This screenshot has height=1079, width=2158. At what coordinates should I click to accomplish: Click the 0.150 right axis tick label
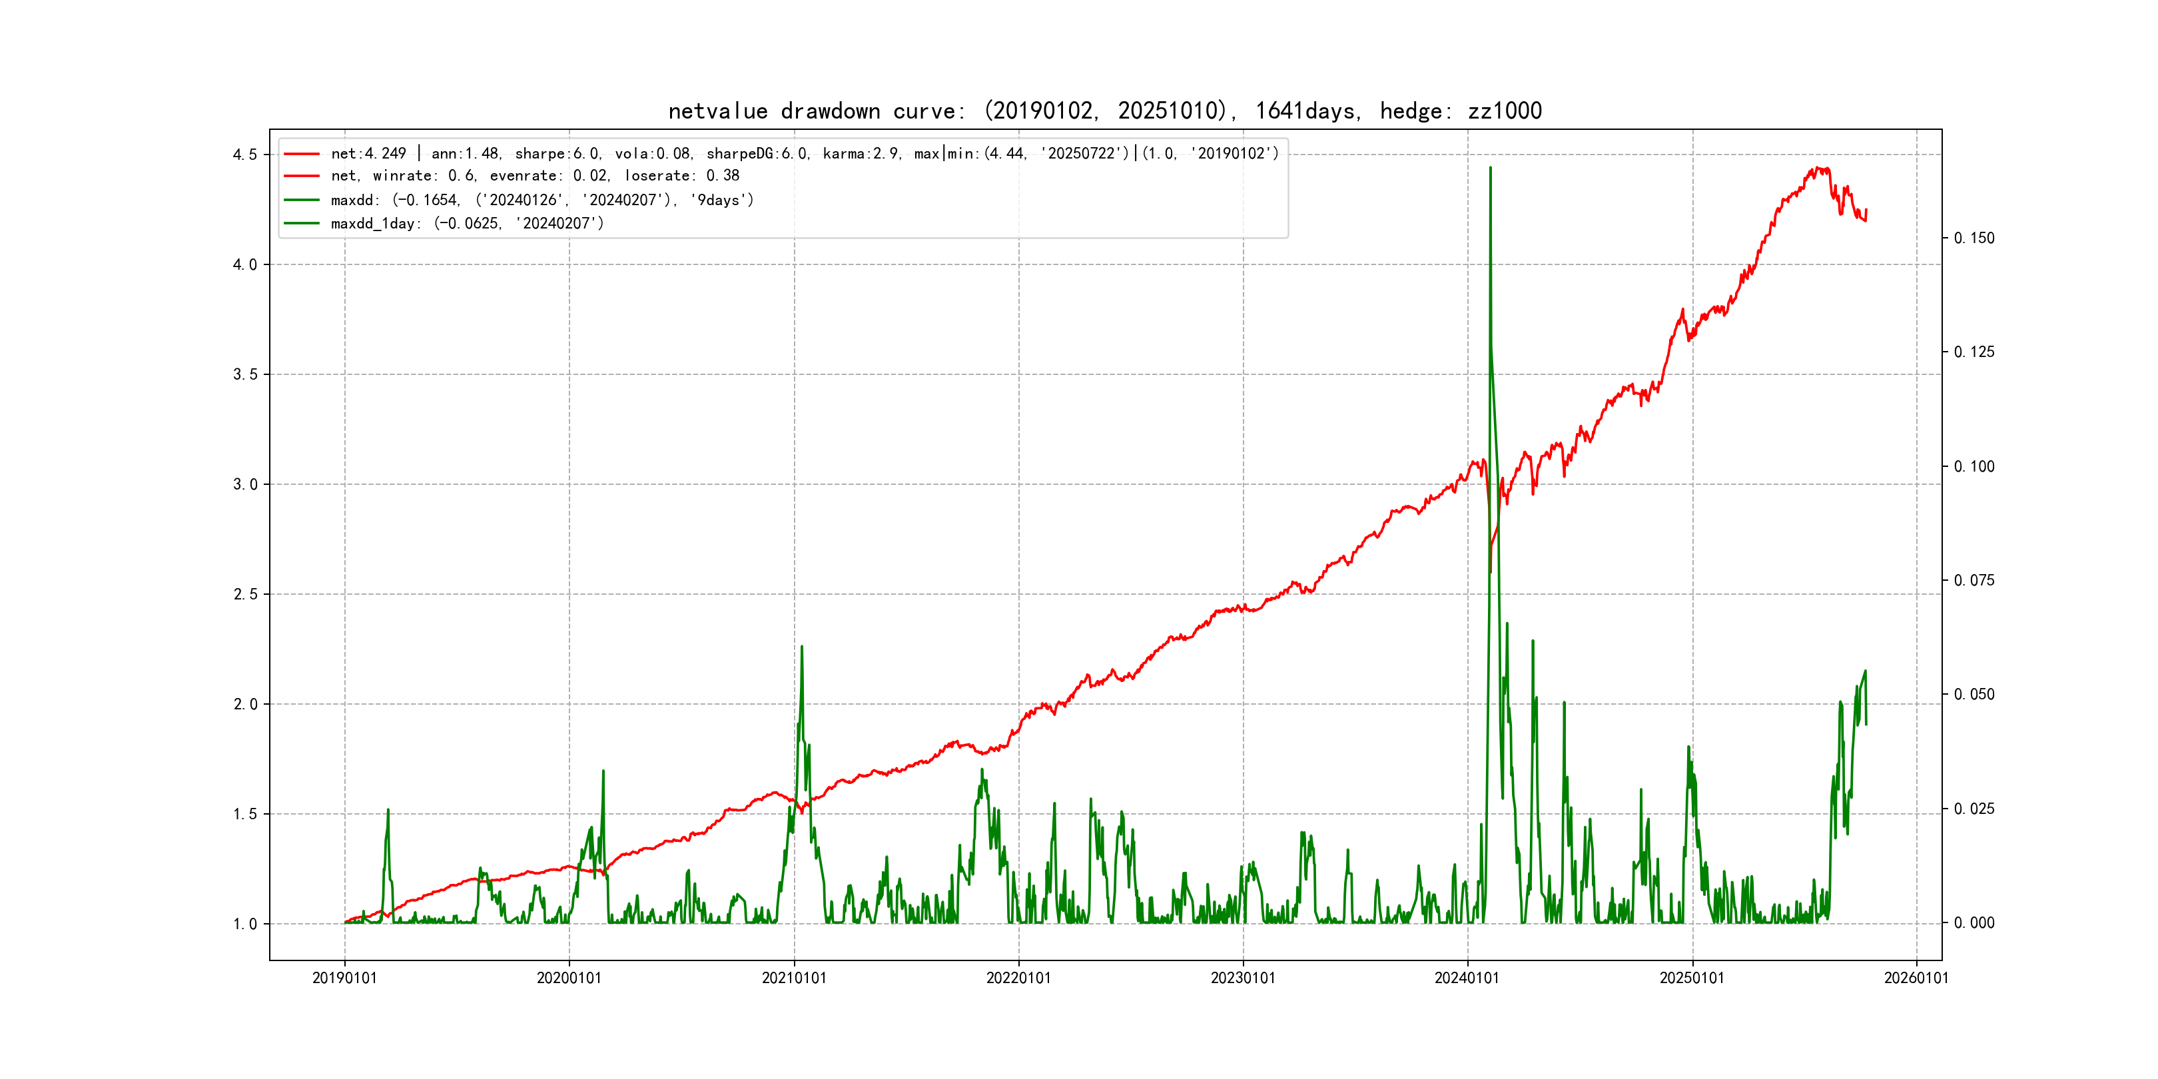(1974, 238)
